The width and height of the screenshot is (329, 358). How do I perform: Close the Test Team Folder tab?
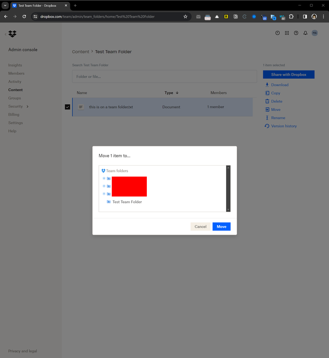click(66, 5)
